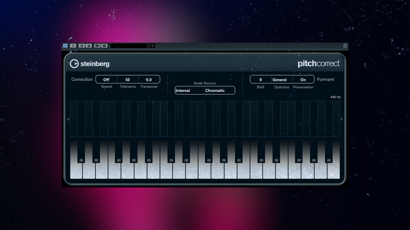The height and width of the screenshot is (230, 410).
Task: Click the lowest white B key
Action: coord(154,171)
